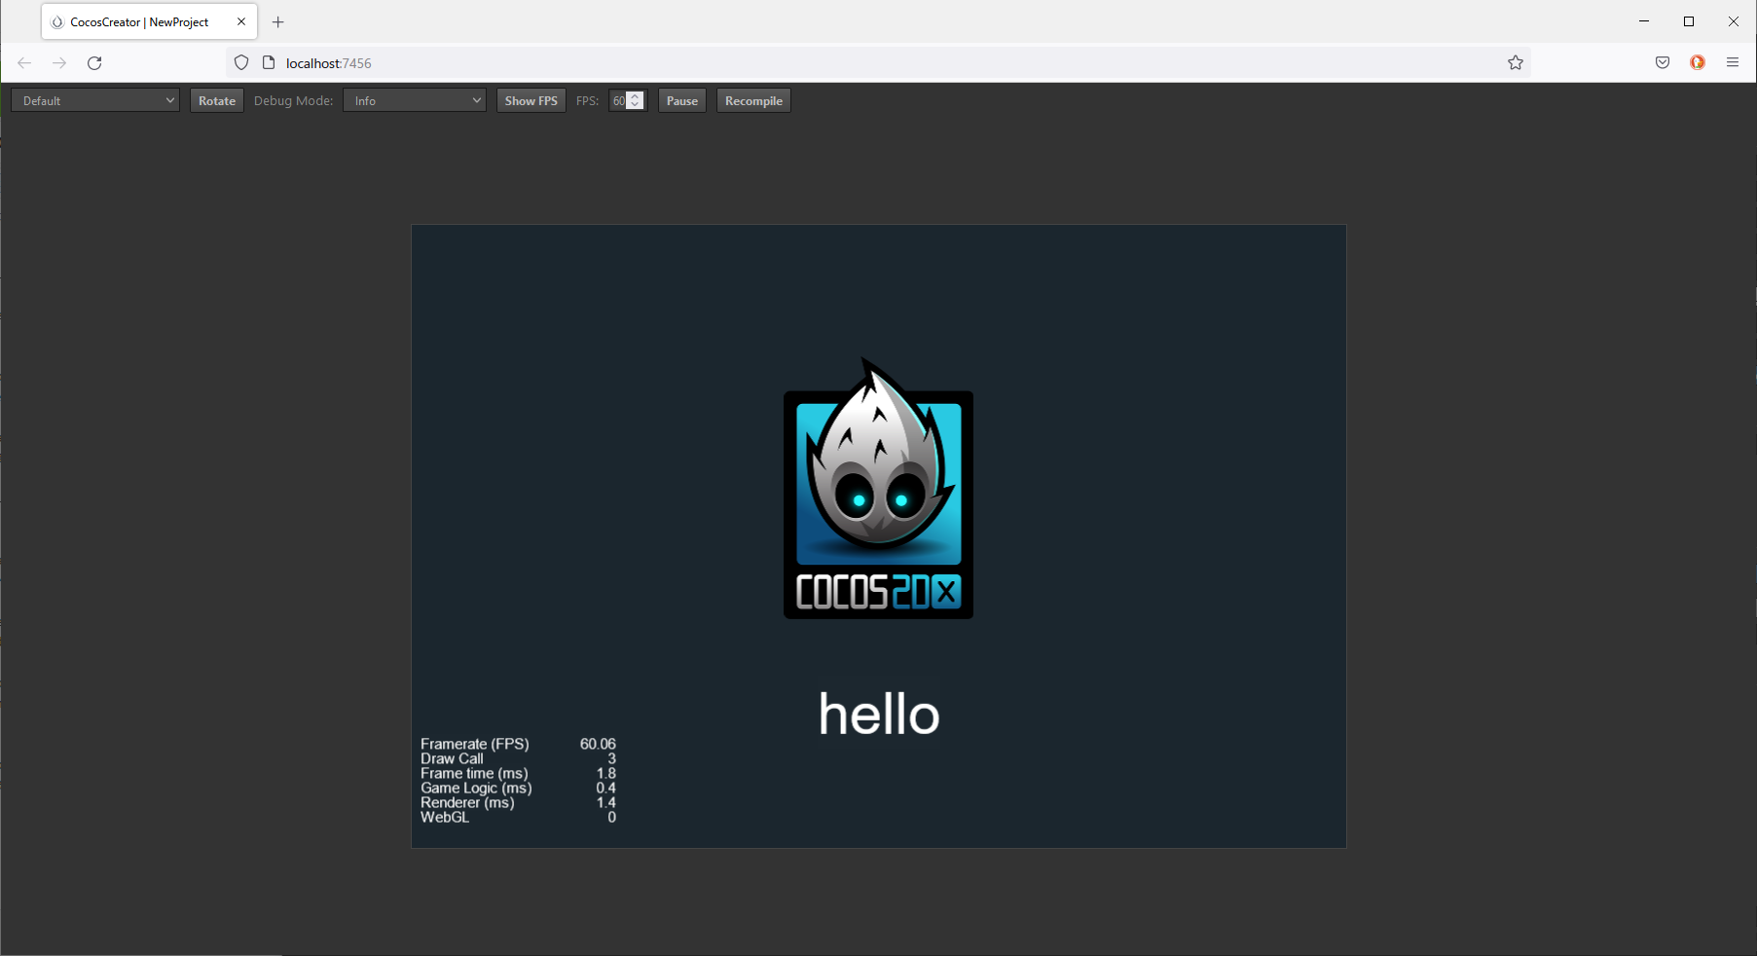The image size is (1757, 956).
Task: Close the browser window
Action: pos(1734,21)
